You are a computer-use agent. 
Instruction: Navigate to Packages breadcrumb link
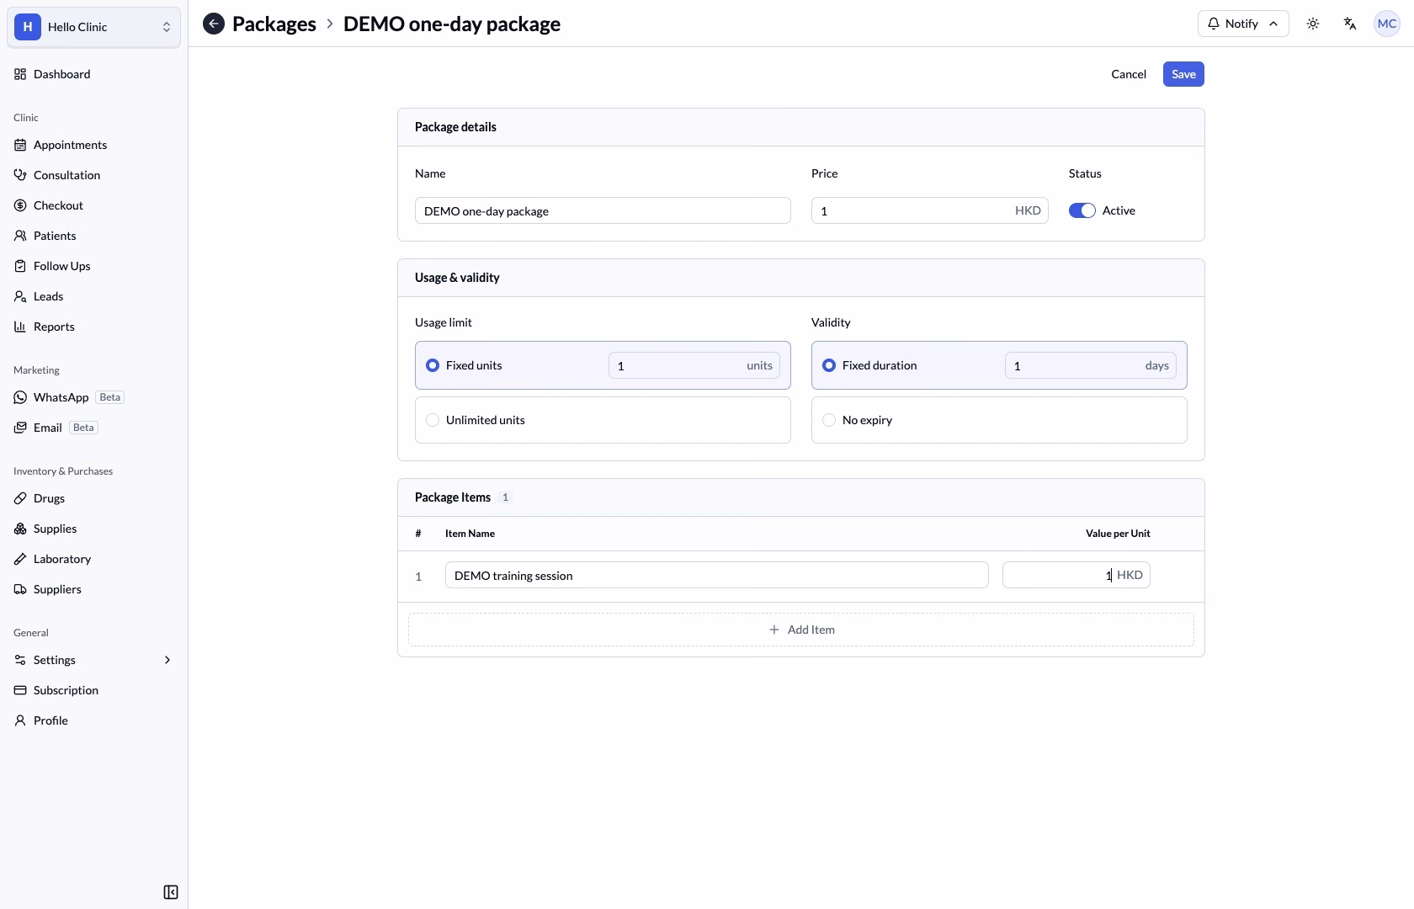point(274,24)
